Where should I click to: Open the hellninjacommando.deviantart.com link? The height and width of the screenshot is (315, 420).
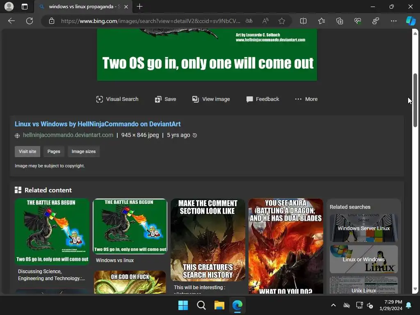(68, 135)
